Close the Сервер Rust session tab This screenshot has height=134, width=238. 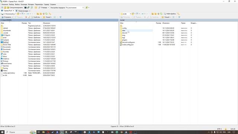[x=13, y=11]
